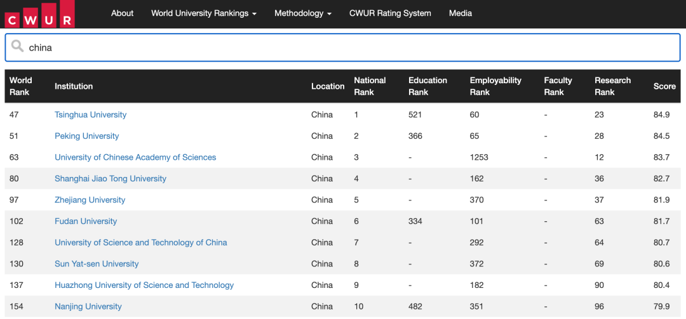Click Fudan's education rank 334
This screenshot has height=319, width=686.
click(415, 221)
